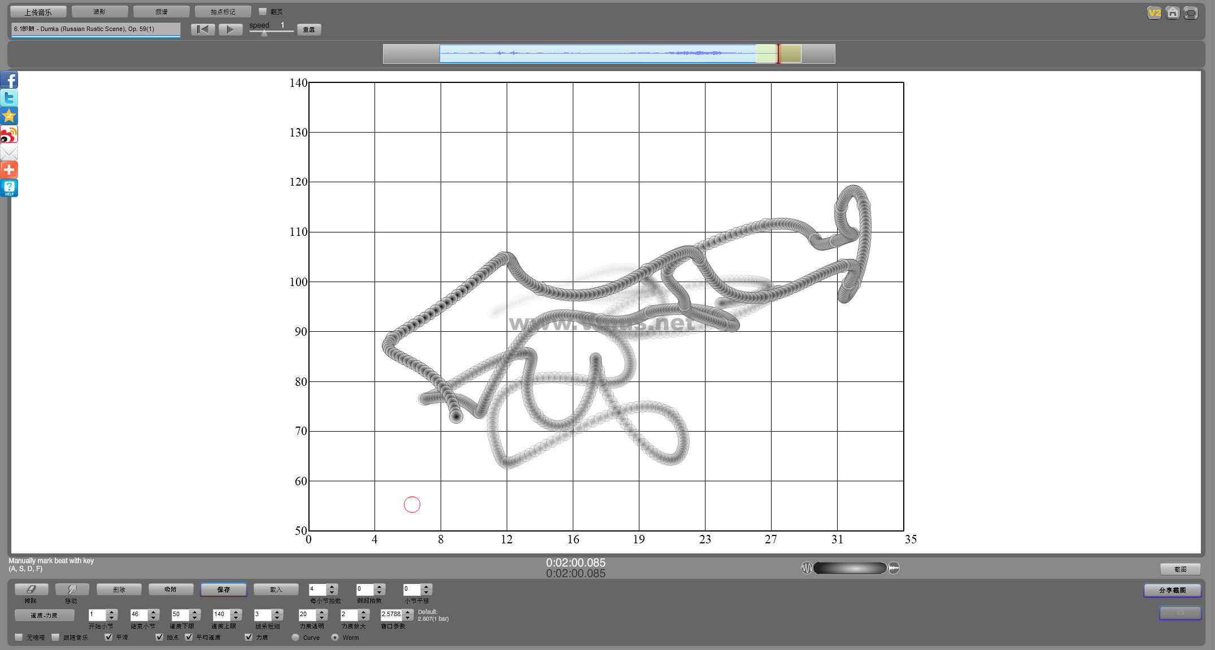Open the Help question mark icon
1215x650 pixels.
pyautogui.click(x=9, y=188)
